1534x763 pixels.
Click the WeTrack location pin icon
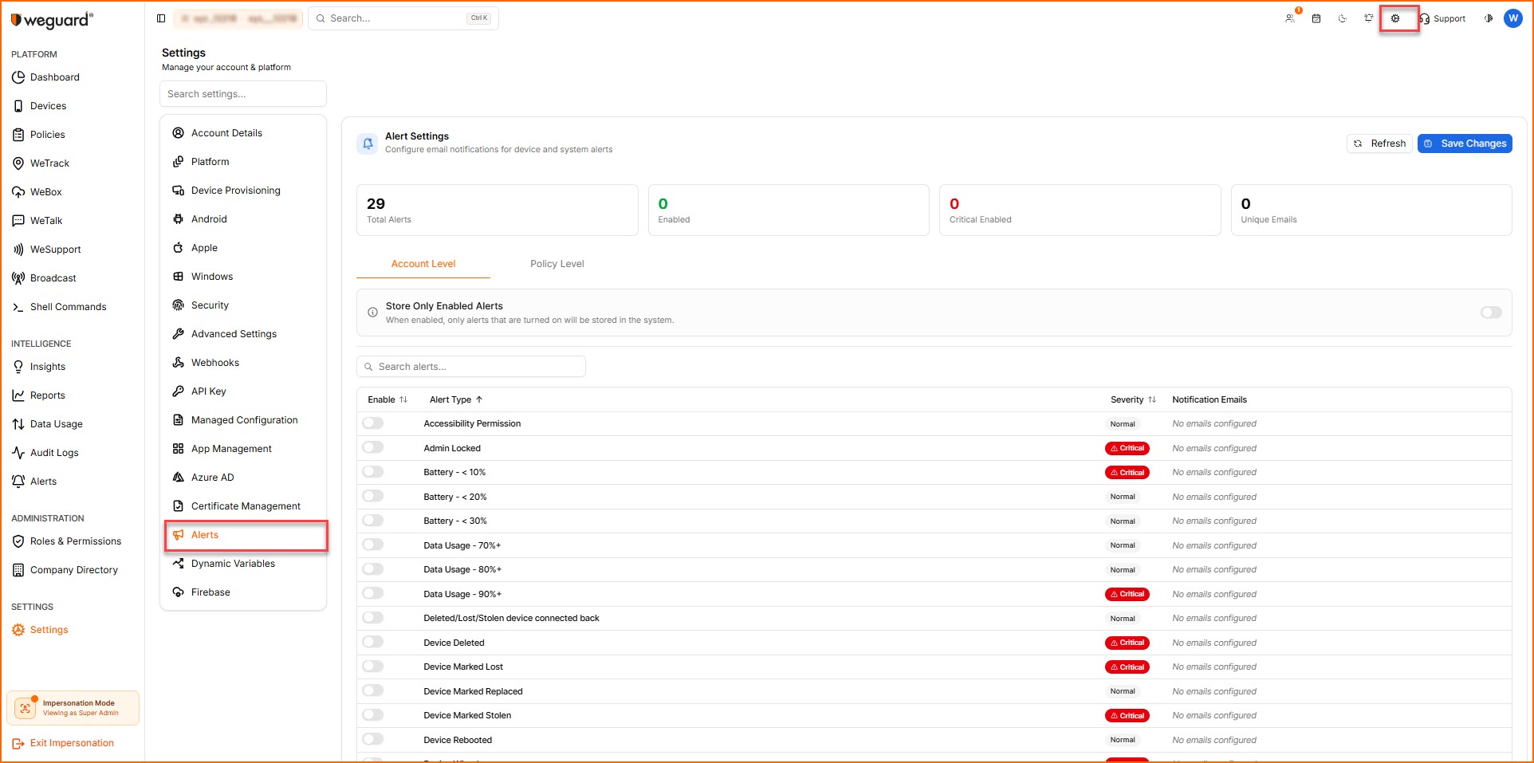18,163
